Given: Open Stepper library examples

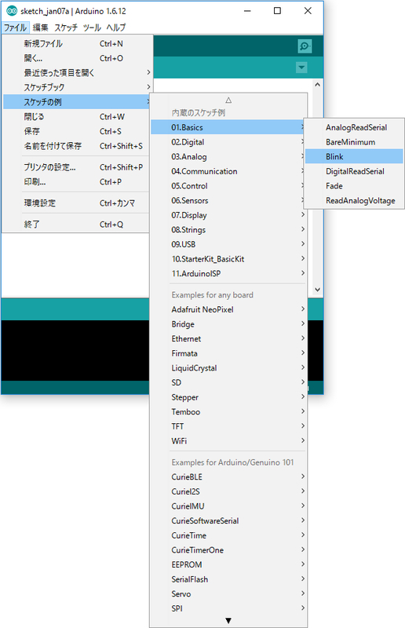Looking at the screenshot, I should pyautogui.click(x=228, y=397).
